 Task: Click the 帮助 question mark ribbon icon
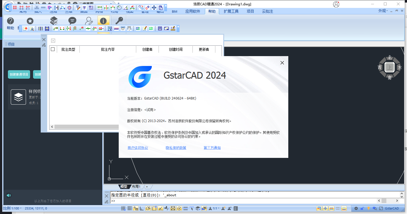tap(10, 21)
